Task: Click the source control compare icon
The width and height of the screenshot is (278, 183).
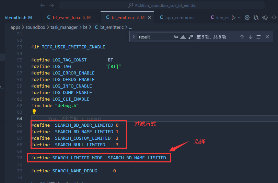Action: pos(256,18)
